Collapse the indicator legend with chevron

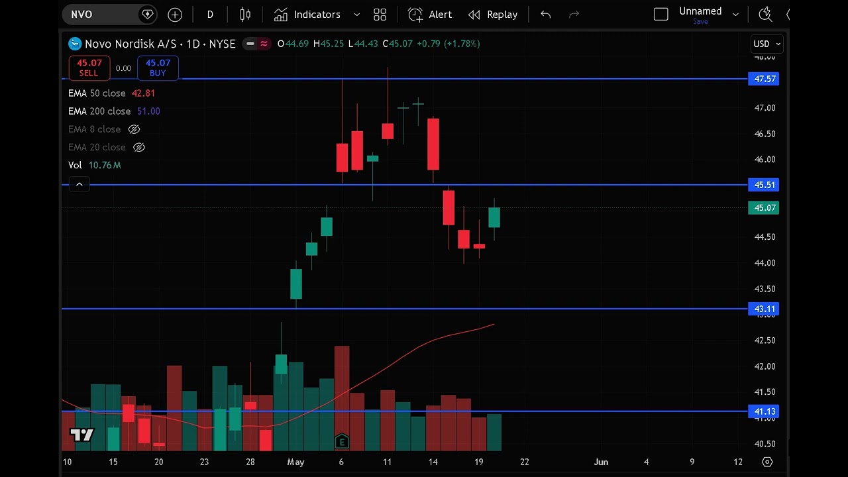click(79, 184)
